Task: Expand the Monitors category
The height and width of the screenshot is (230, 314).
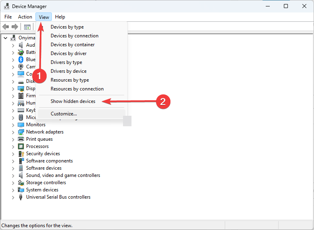Action: click(13, 125)
